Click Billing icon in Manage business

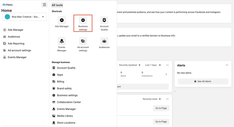54,82
